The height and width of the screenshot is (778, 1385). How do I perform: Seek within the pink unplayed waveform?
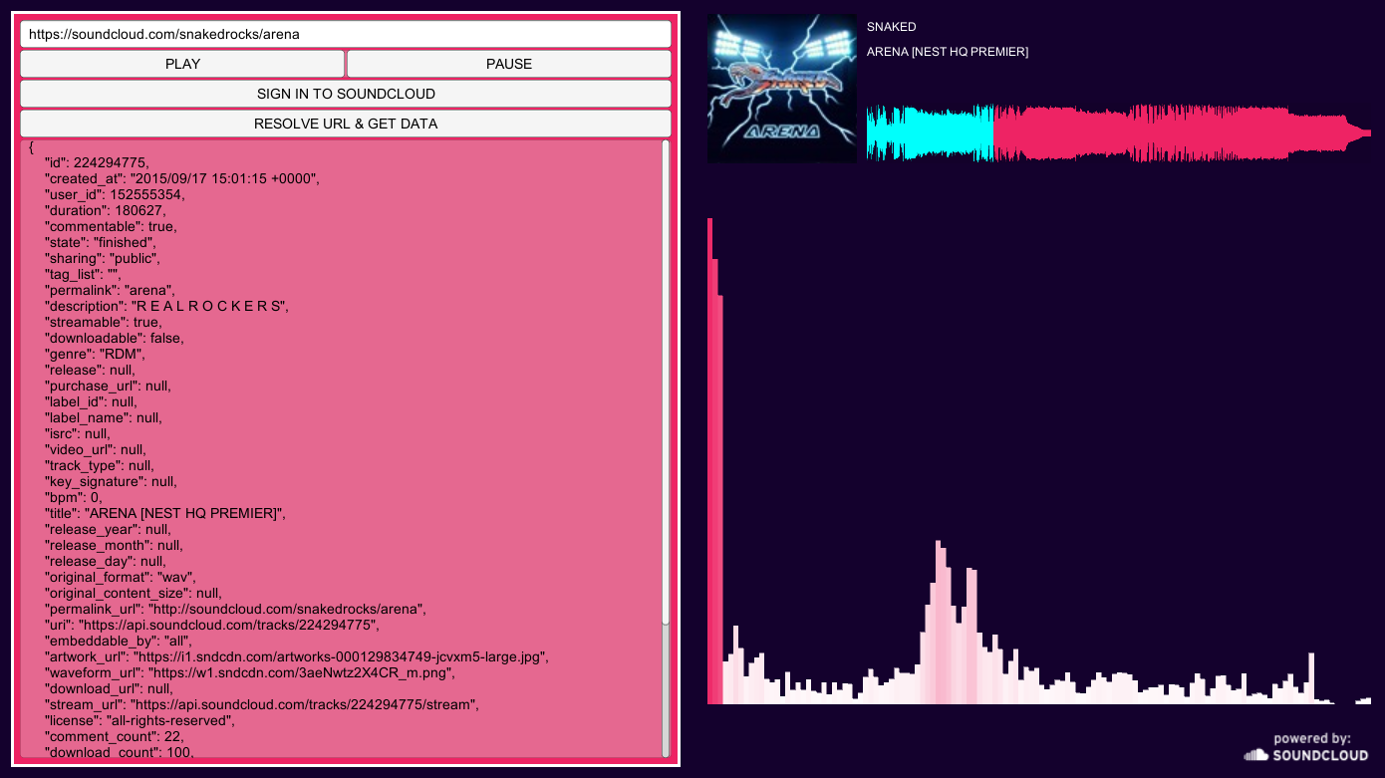1182,132
